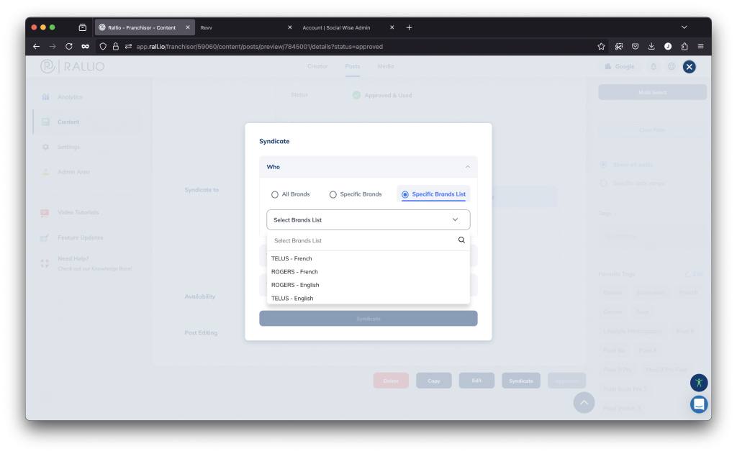Open the chat support bubble icon
This screenshot has height=454, width=737.
tap(699, 404)
